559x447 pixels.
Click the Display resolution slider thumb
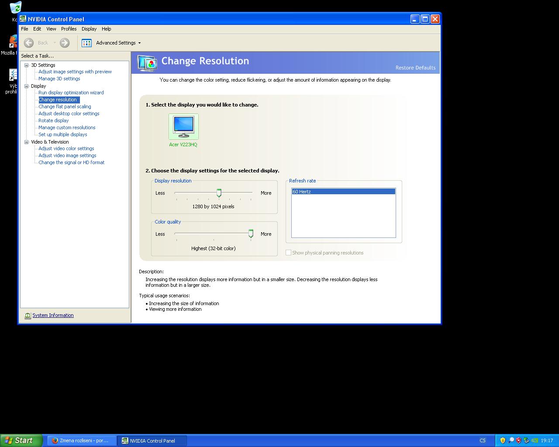(x=219, y=193)
